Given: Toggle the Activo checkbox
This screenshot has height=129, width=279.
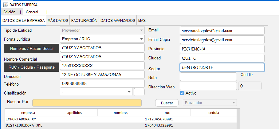Looking at the screenshot, I should click(x=182, y=93).
